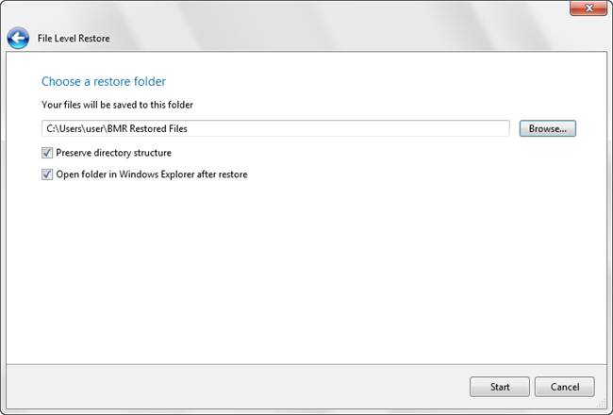Click the 'C:\Users\user' portion of the path

(x=75, y=128)
